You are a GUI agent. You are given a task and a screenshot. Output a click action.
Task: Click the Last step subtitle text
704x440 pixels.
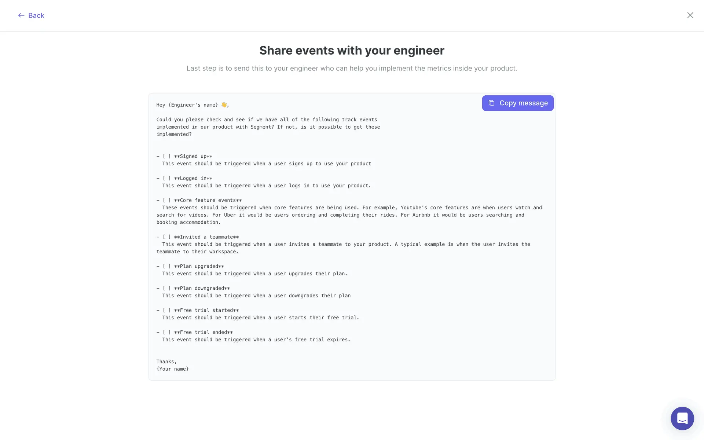(352, 68)
